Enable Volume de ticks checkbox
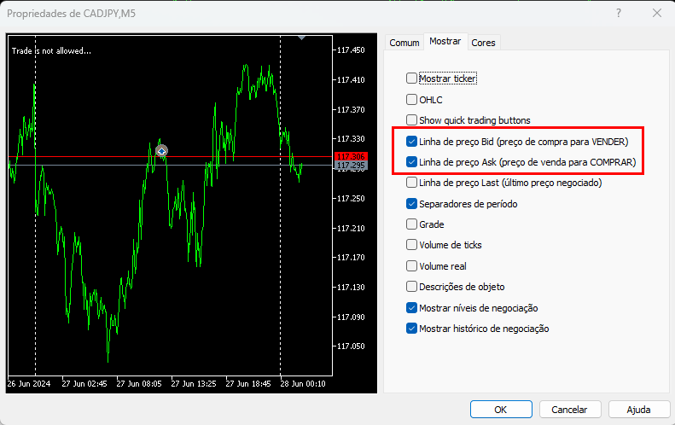Image resolution: width=675 pixels, height=425 pixels. (411, 245)
